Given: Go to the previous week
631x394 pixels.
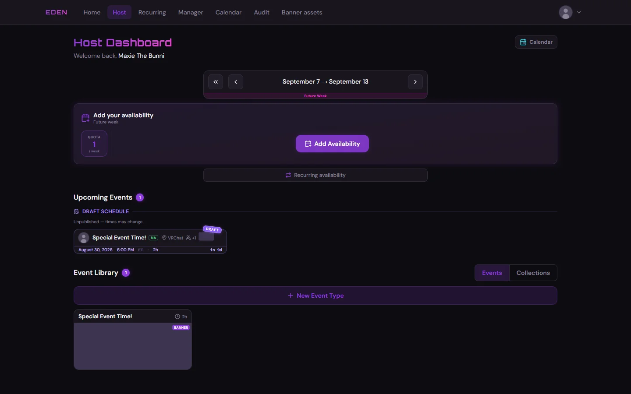Looking at the screenshot, I should tap(236, 82).
